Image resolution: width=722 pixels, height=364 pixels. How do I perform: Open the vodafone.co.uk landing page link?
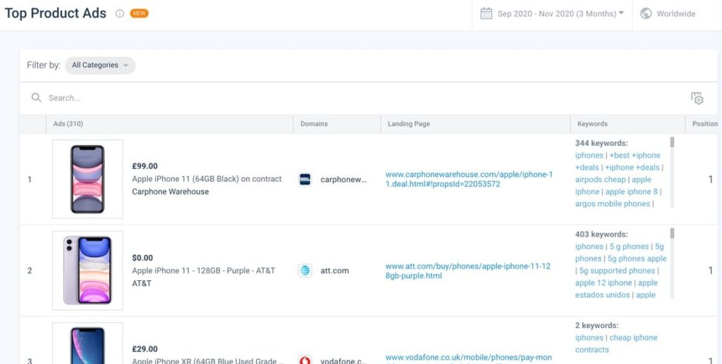point(469,359)
